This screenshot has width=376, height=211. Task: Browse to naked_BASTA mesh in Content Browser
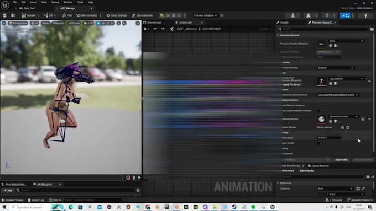coord(336,83)
